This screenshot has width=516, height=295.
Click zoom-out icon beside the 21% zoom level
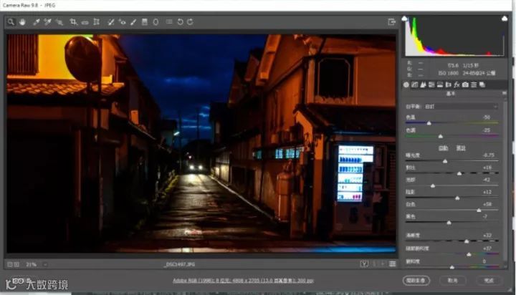[10, 264]
